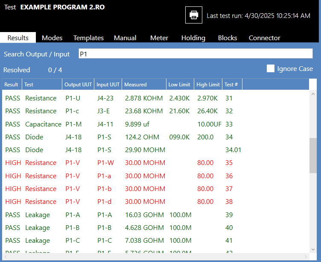Sort by Test # column header
The image size is (321, 262).
click(232, 84)
